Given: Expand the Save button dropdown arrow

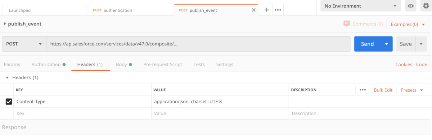Looking at the screenshot, I should [421, 44].
